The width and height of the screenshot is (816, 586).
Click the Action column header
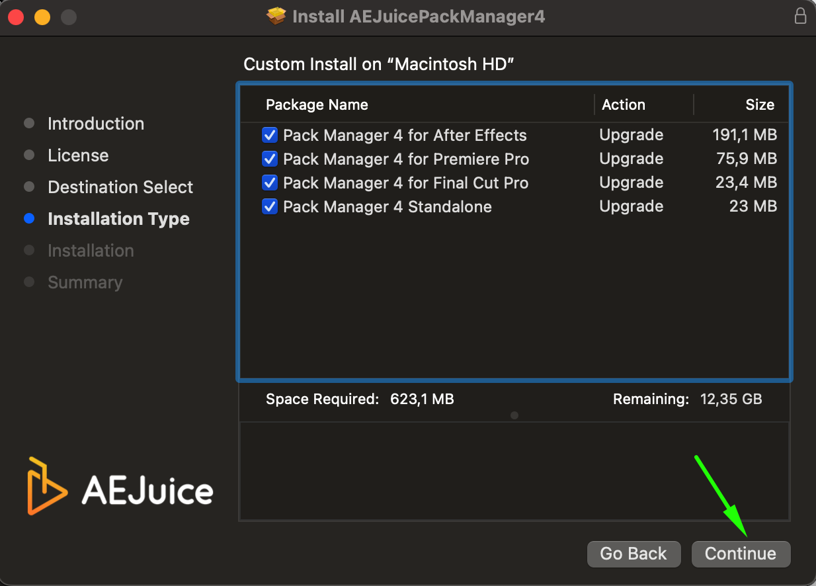tap(623, 105)
